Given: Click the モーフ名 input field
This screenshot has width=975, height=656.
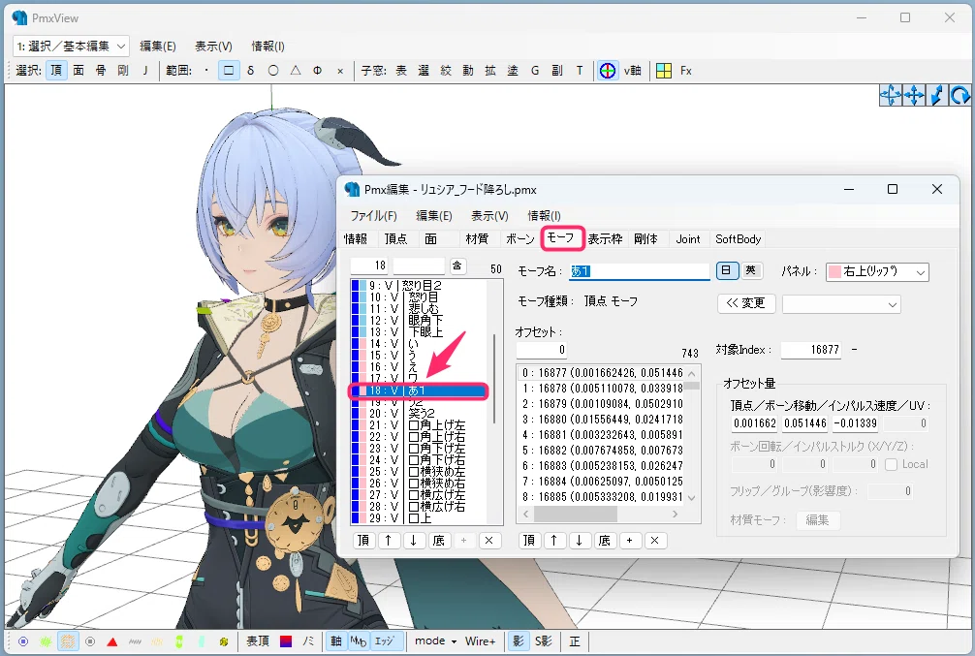Looking at the screenshot, I should click(x=640, y=271).
